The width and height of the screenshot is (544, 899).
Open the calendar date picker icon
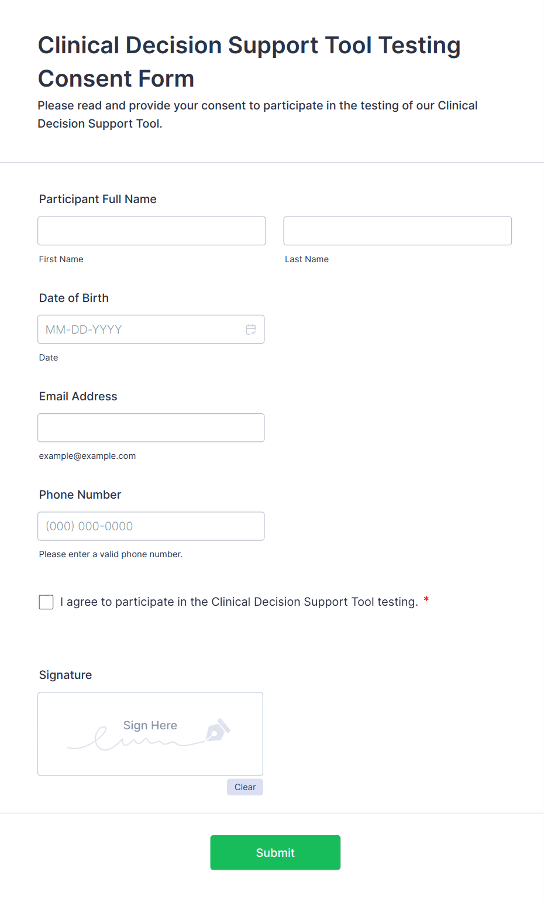click(251, 330)
